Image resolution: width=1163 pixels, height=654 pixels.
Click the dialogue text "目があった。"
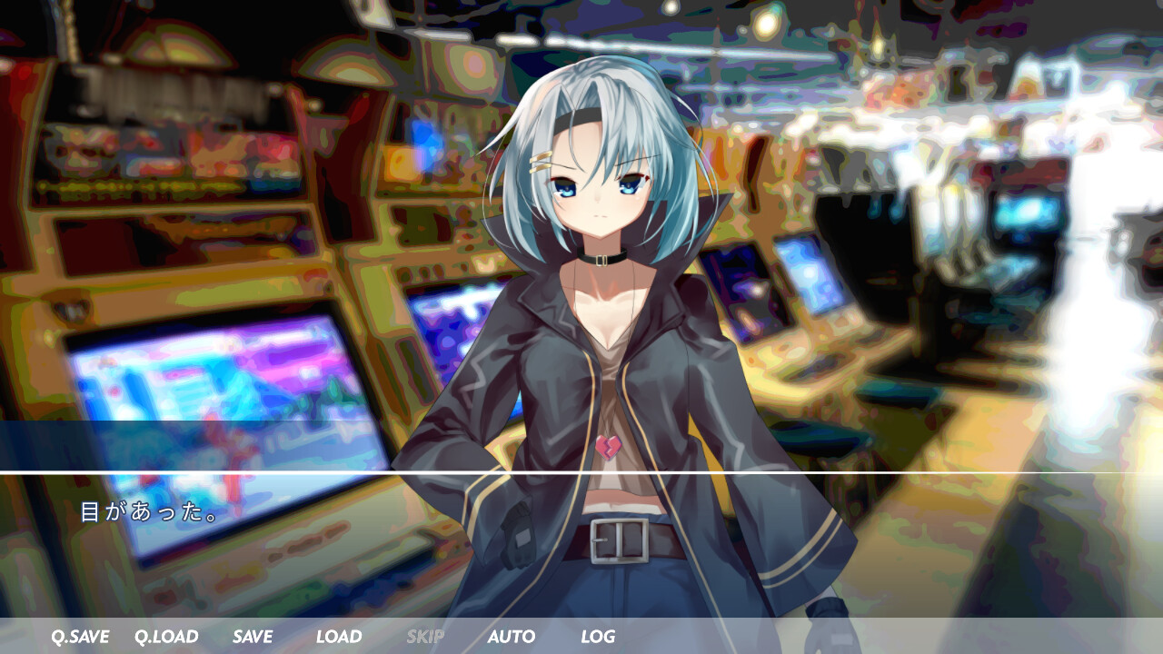coord(150,512)
